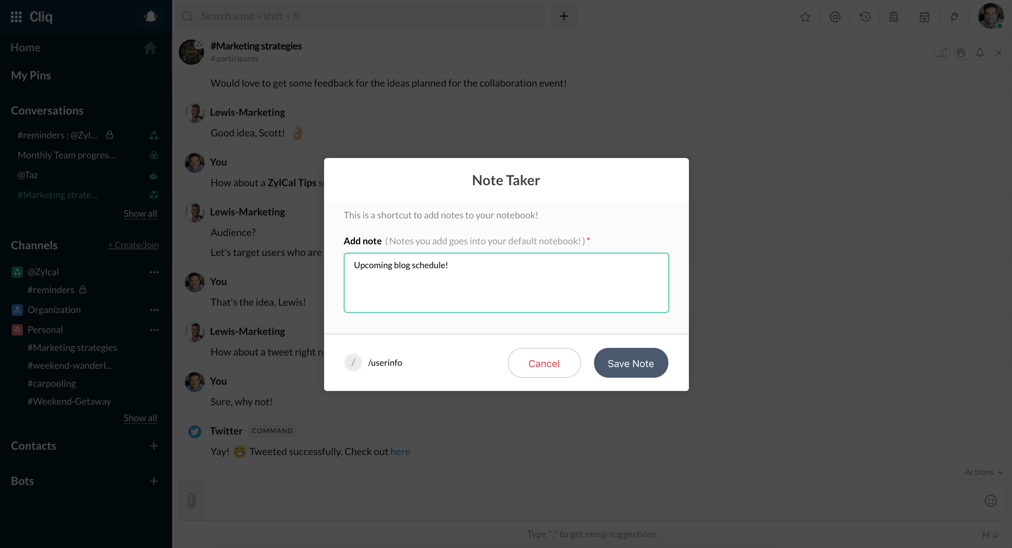
Task: Toggle notification bell for the channel header
Action: pyautogui.click(x=980, y=52)
